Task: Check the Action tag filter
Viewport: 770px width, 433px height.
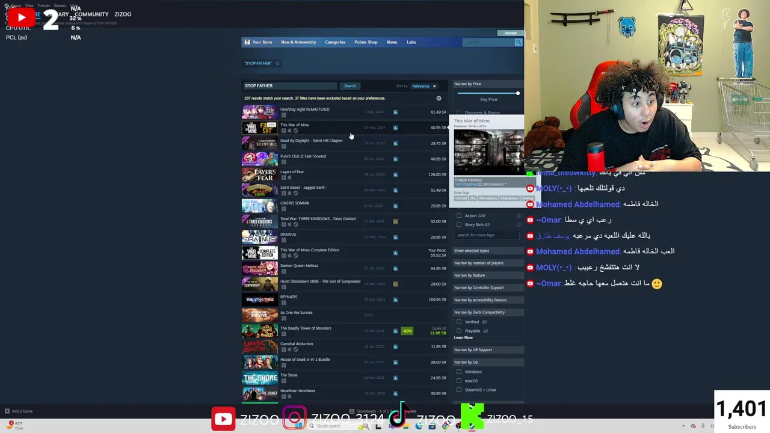Action: [x=459, y=215]
